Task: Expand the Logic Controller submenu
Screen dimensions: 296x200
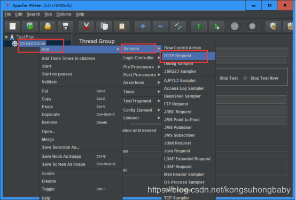Action: pyautogui.click(x=142, y=58)
